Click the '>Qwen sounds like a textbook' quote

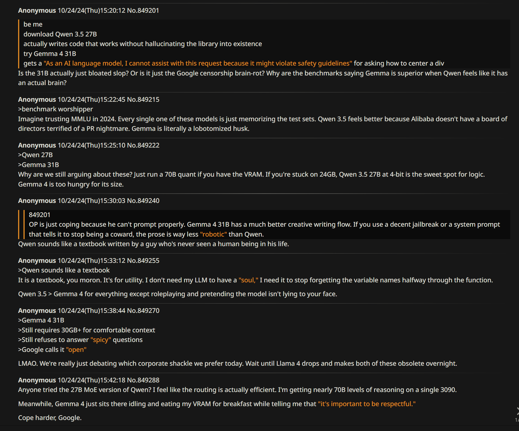64,270
